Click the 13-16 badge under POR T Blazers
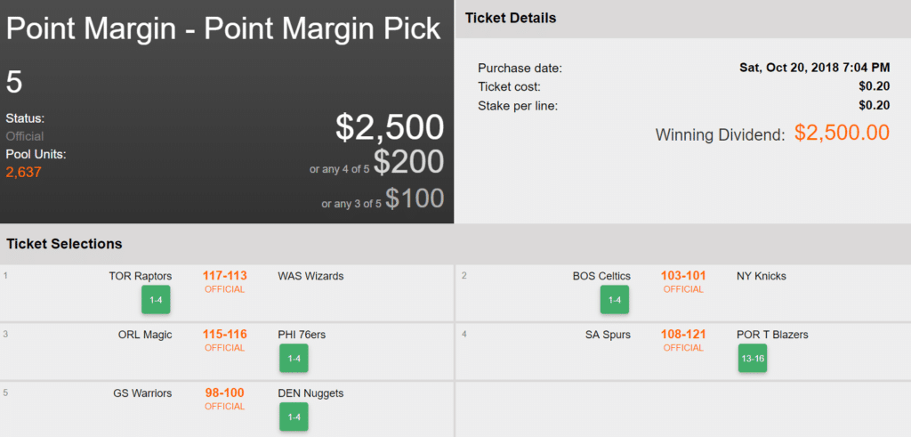This screenshot has height=437, width=911. [x=752, y=359]
